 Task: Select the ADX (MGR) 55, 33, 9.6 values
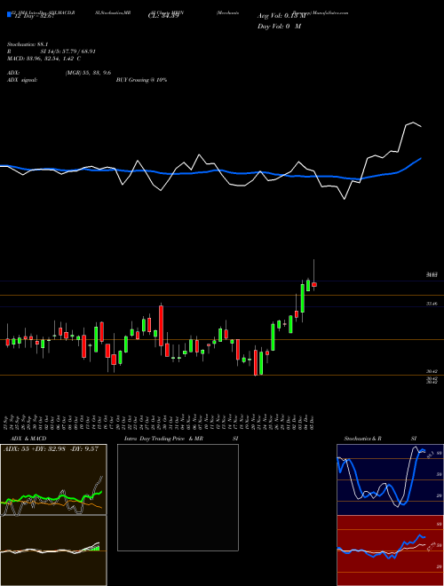click(x=88, y=73)
